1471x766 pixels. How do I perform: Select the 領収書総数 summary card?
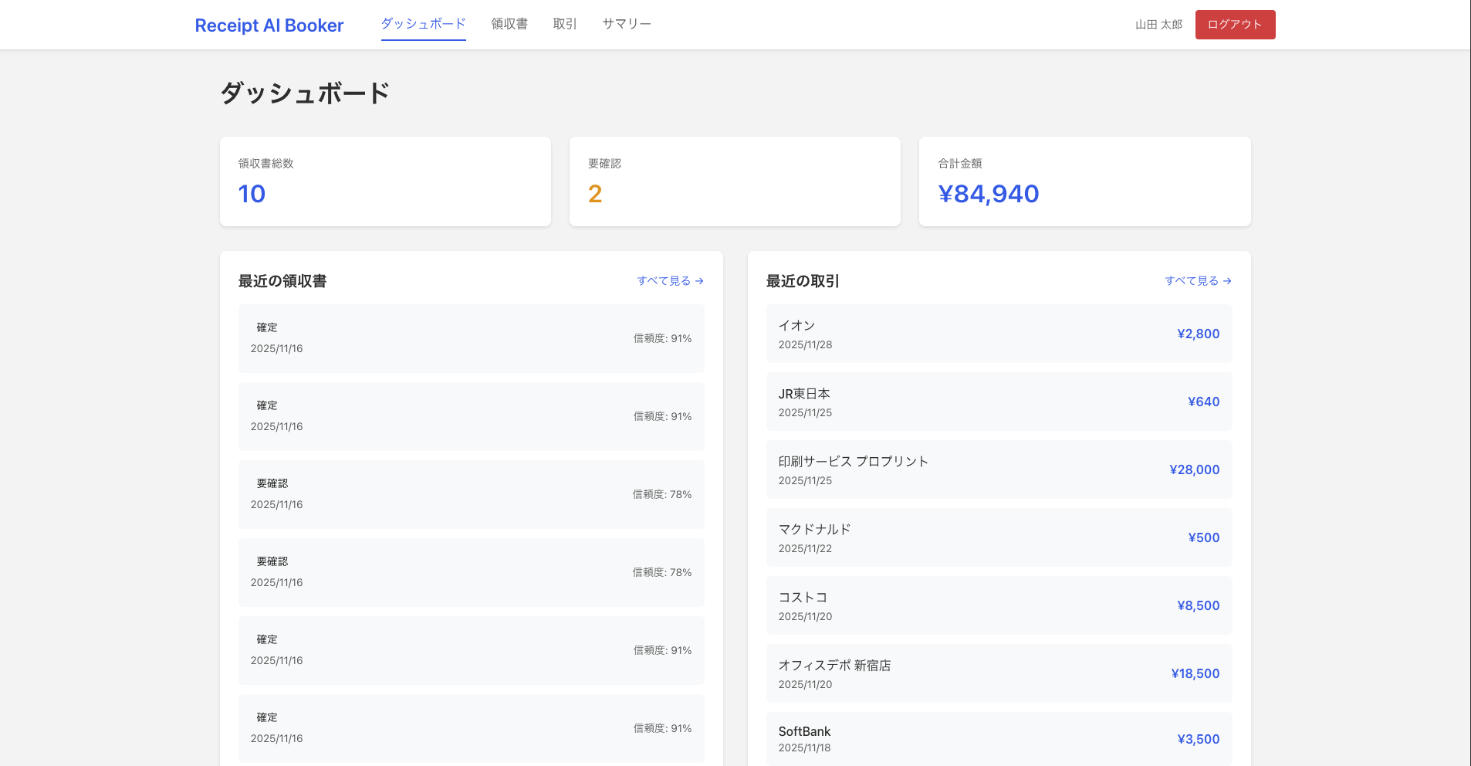point(384,181)
